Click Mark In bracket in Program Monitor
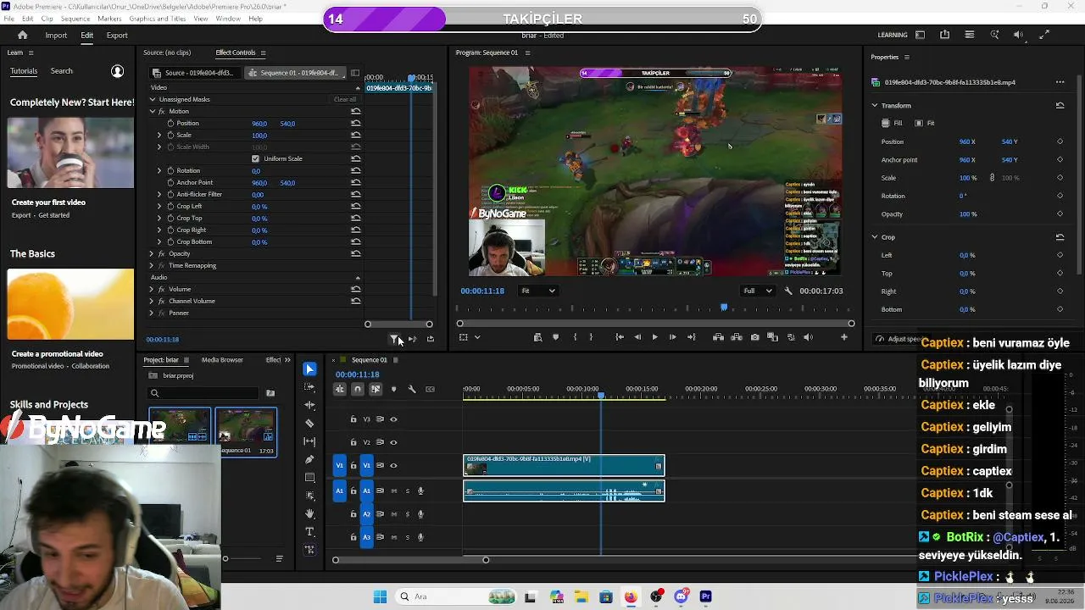Image resolution: width=1085 pixels, height=610 pixels. coord(575,337)
